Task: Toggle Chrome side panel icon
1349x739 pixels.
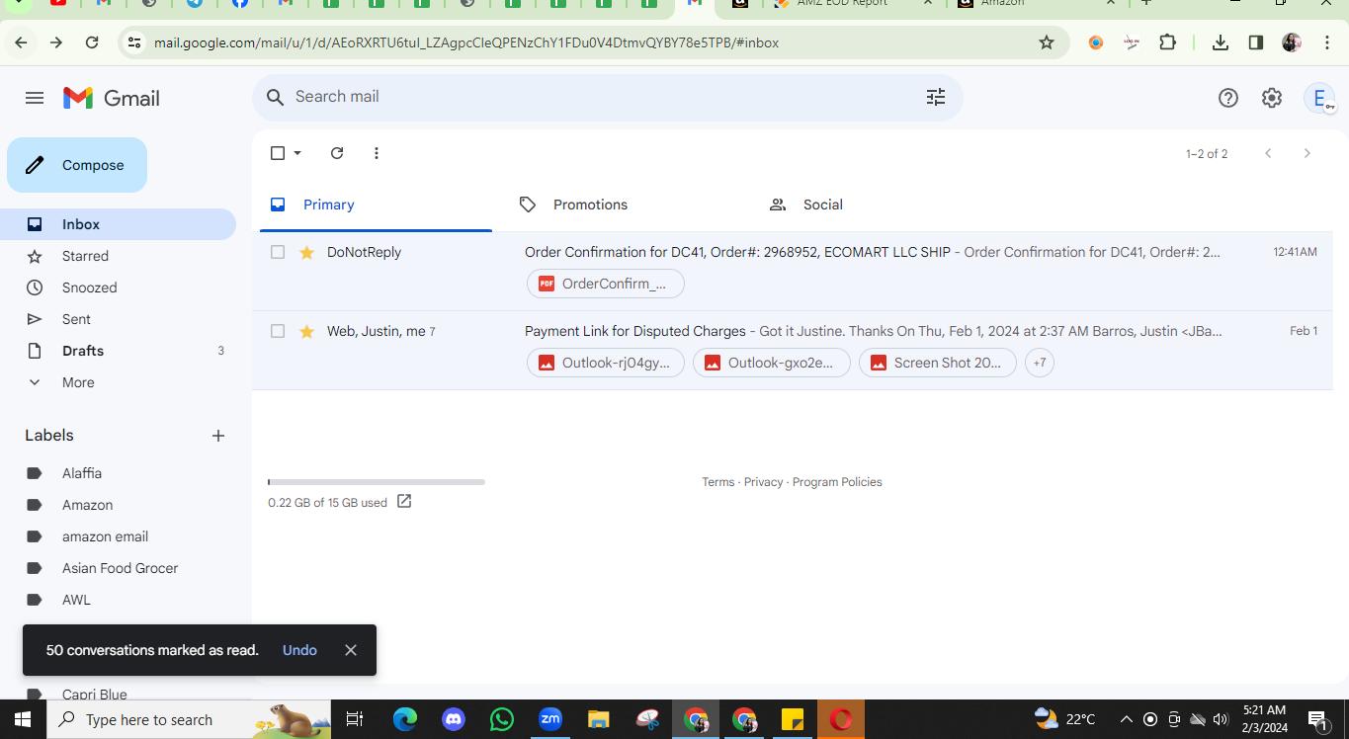Action: point(1256,42)
